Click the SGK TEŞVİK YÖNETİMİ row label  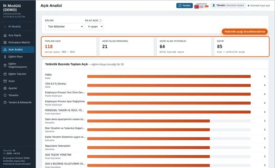58,155
